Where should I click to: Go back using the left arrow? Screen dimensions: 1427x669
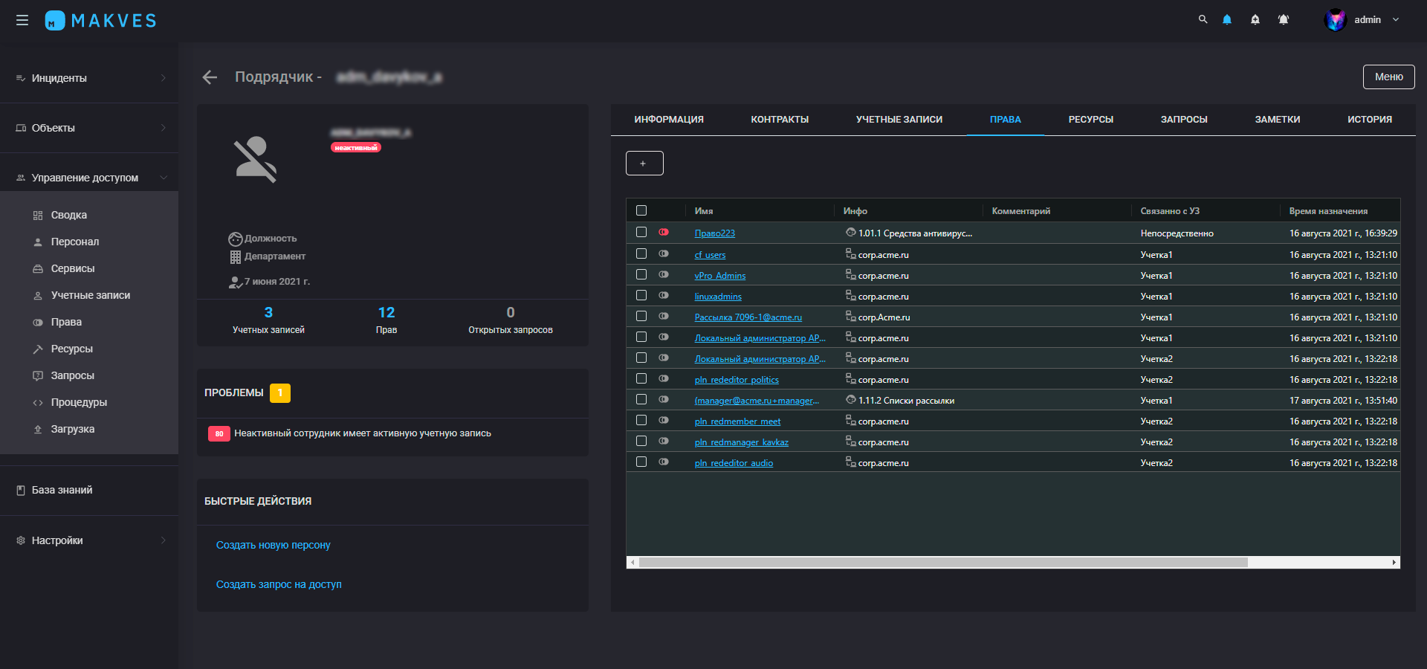click(210, 77)
